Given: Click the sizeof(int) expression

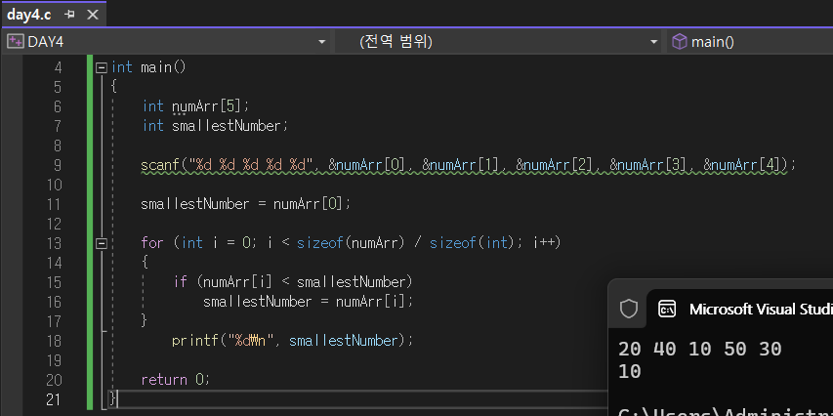Looking at the screenshot, I should coord(472,243).
